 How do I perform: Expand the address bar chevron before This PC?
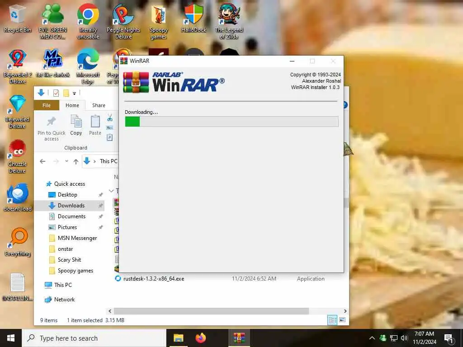pyautogui.click(x=94, y=161)
